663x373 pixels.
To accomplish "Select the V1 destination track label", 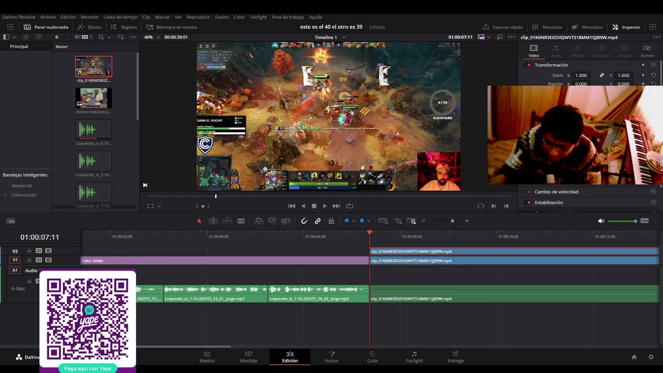I will coord(15,260).
